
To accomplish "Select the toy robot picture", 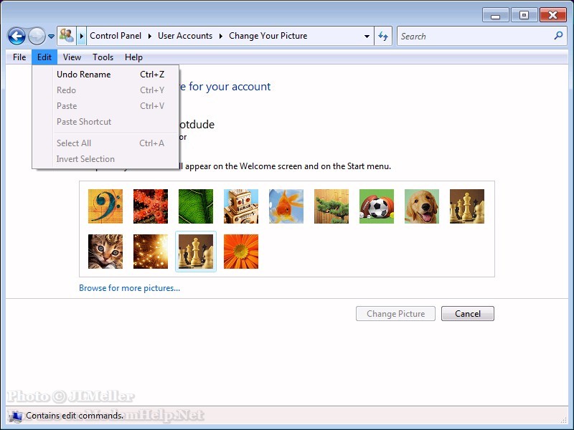I will point(241,206).
